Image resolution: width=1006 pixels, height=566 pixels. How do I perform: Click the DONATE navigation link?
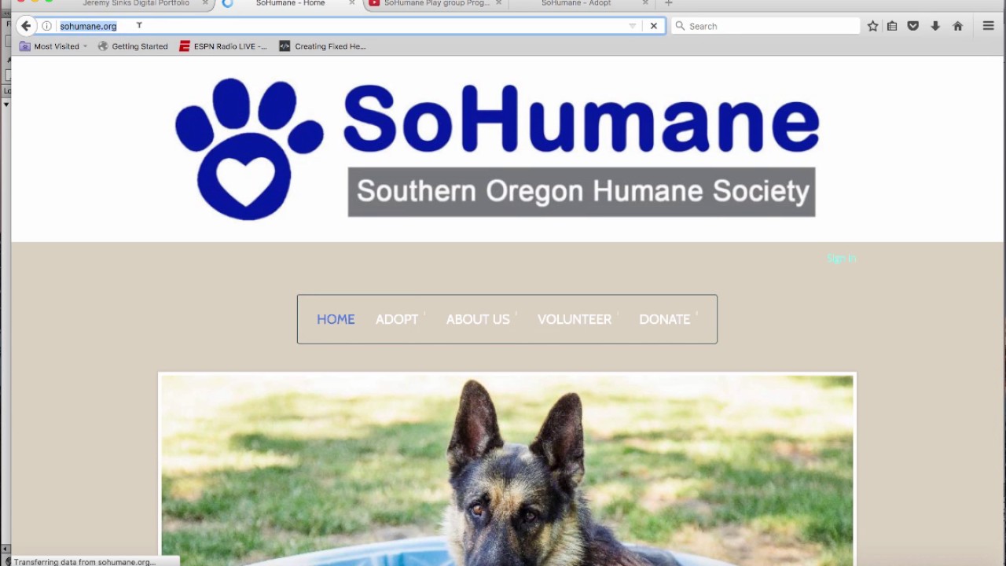pyautogui.click(x=665, y=319)
